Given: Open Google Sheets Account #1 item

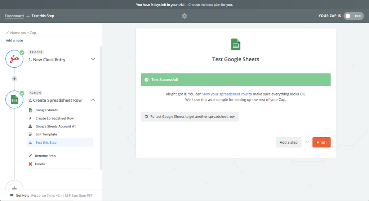Looking at the screenshot, I should (55, 126).
